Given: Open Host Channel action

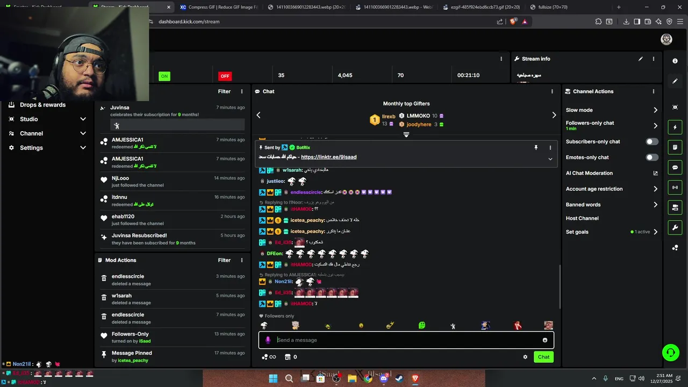Looking at the screenshot, I should [582, 218].
